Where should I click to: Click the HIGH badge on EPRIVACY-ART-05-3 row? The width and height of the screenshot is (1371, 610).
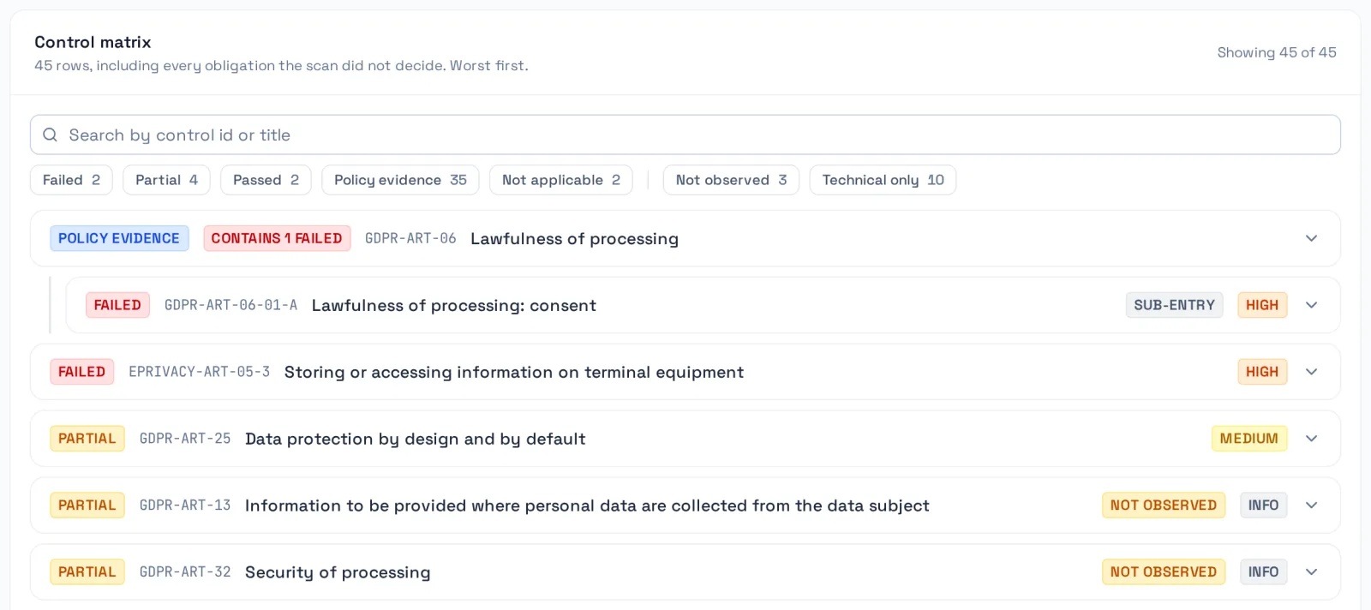tap(1262, 372)
